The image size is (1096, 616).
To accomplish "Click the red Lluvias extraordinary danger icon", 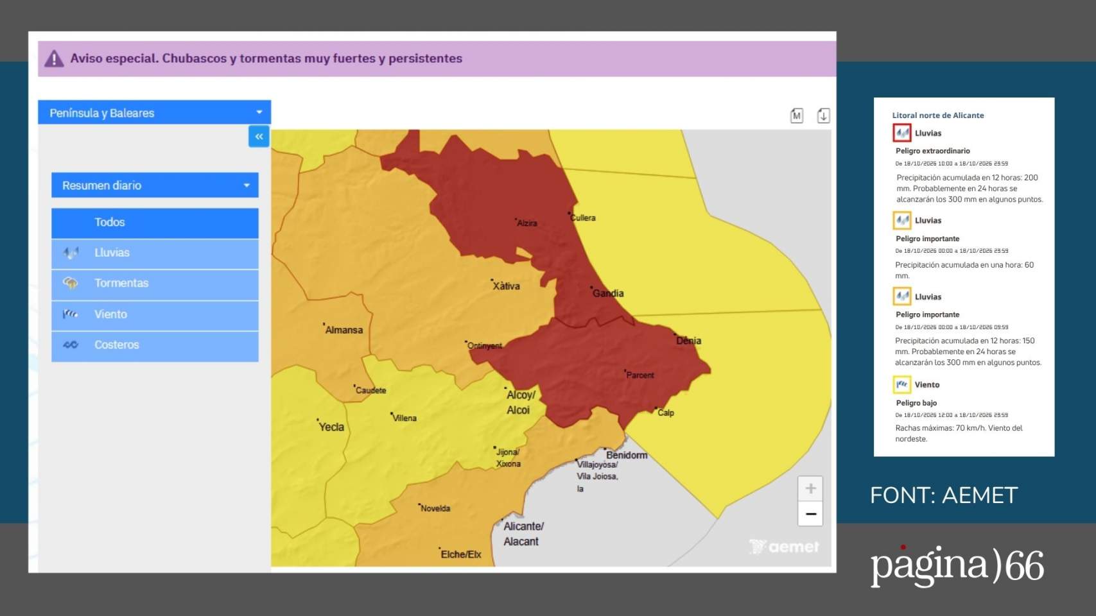I will (902, 133).
